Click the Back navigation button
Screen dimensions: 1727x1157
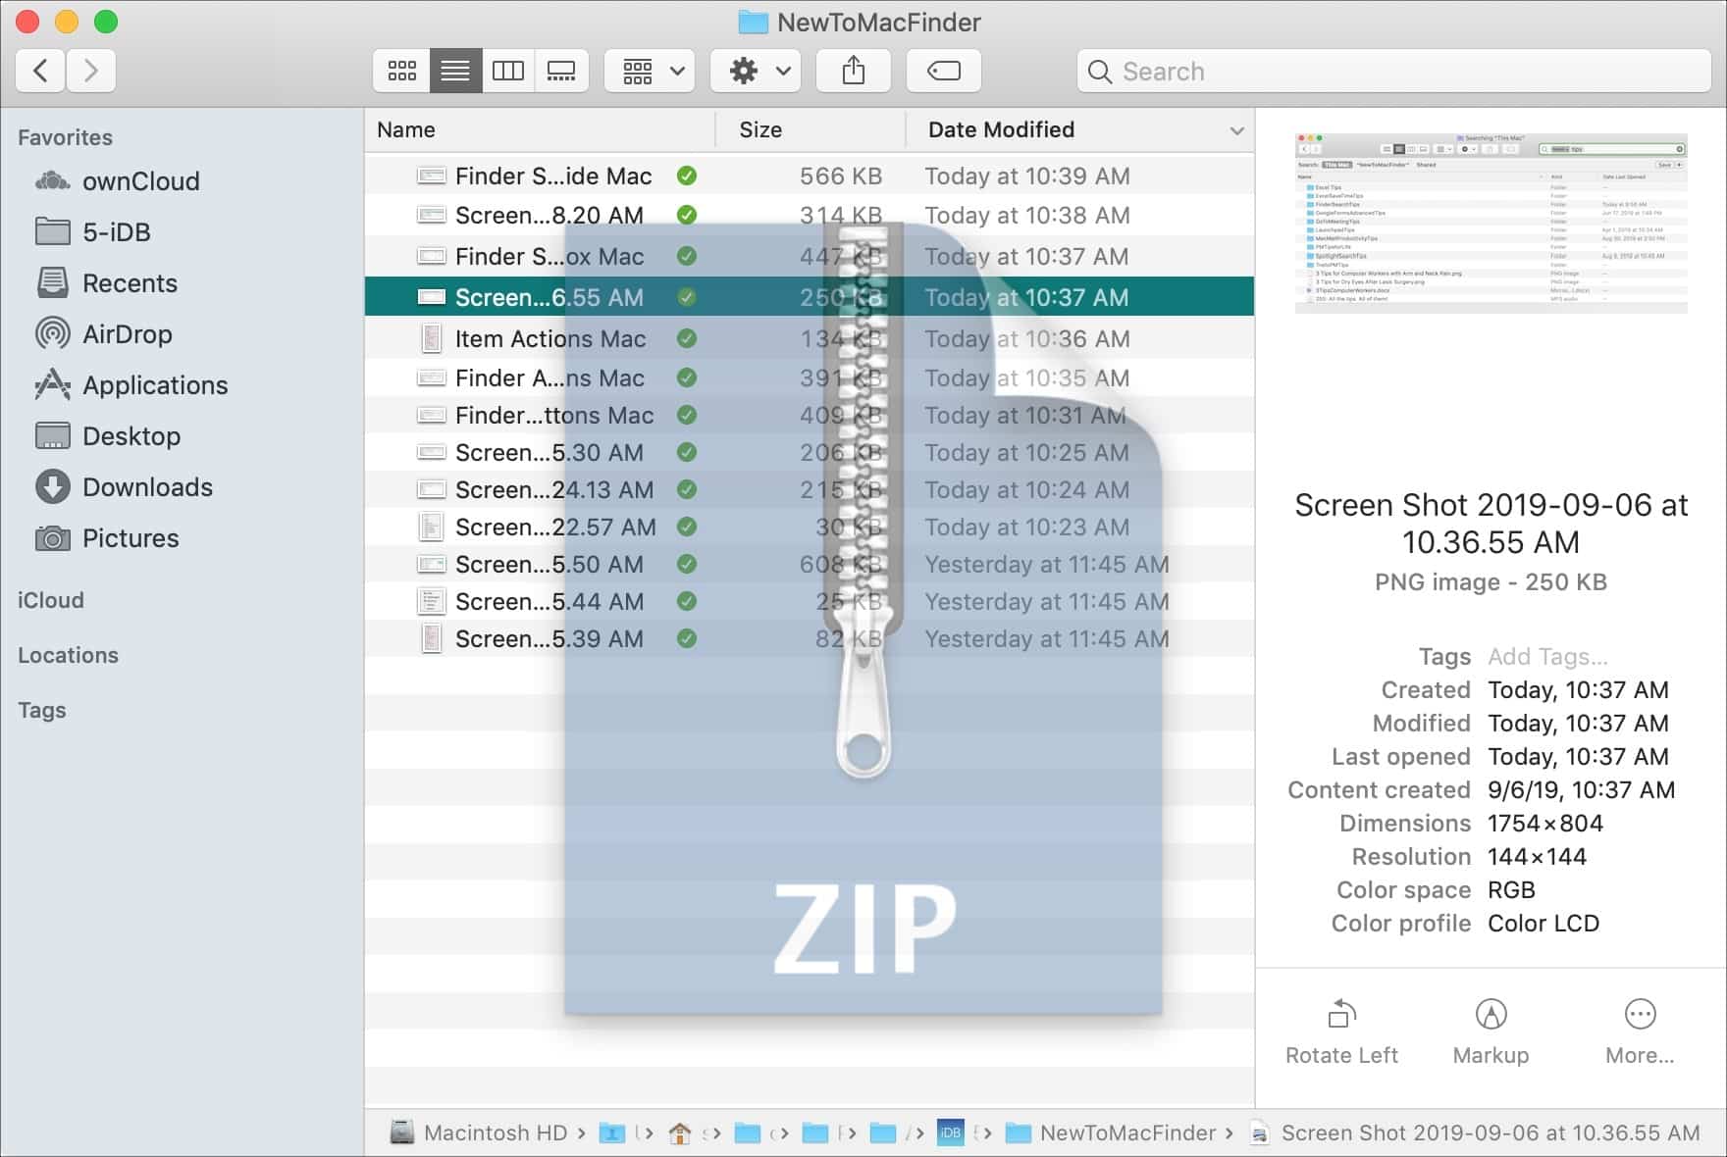(39, 71)
